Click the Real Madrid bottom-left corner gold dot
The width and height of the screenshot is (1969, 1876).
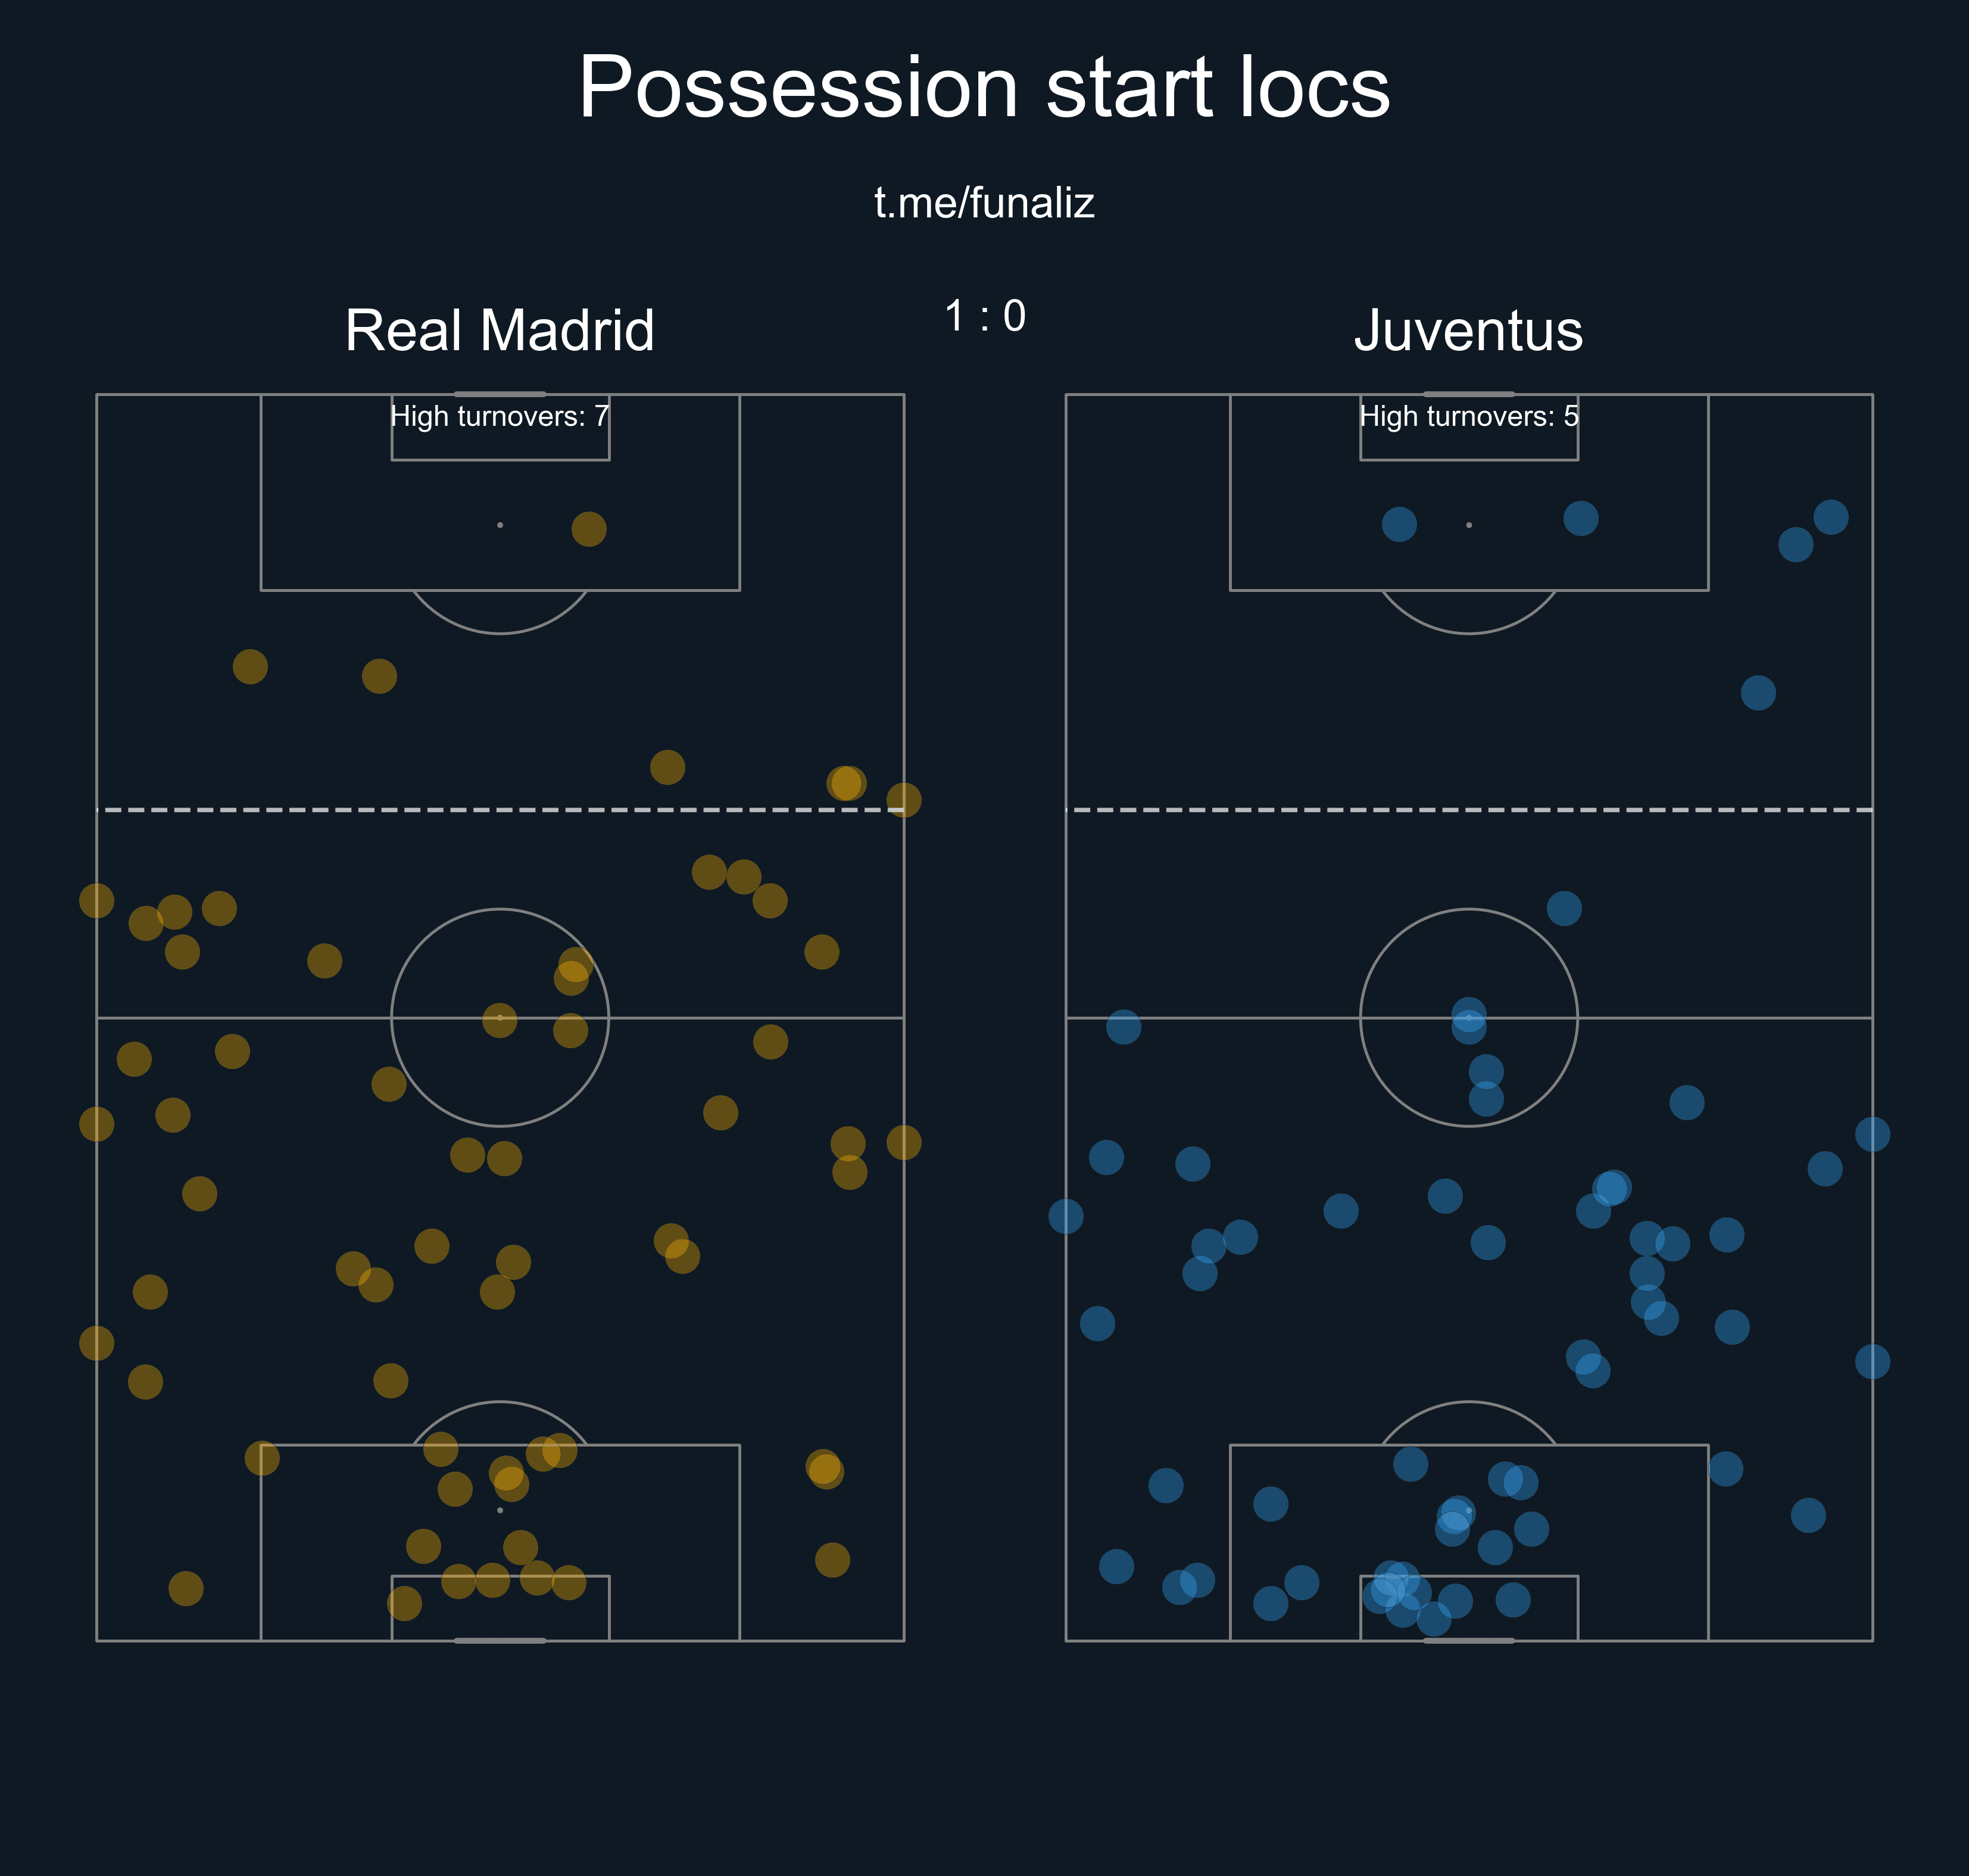(186, 1588)
